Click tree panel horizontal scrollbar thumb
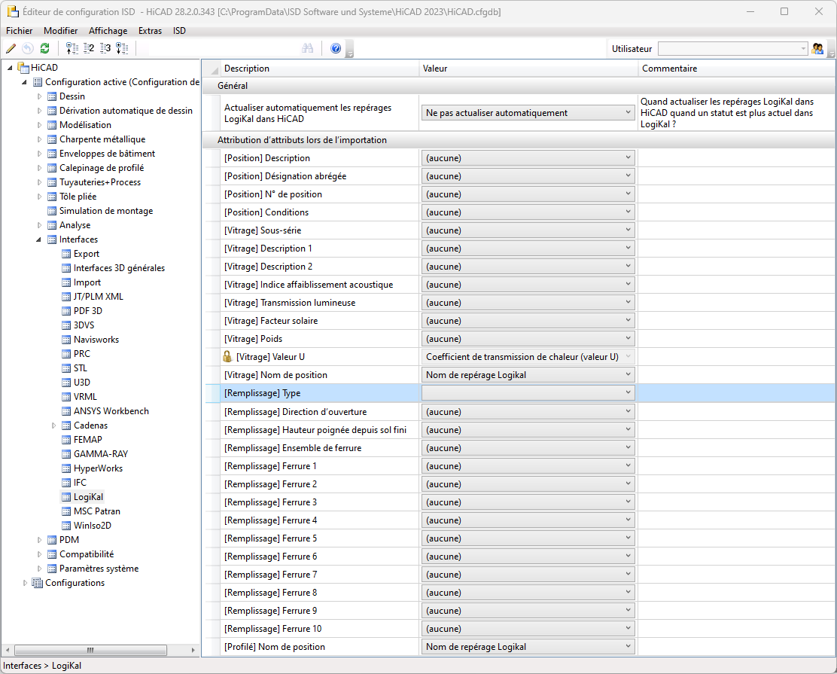The width and height of the screenshot is (837, 674). (x=91, y=650)
